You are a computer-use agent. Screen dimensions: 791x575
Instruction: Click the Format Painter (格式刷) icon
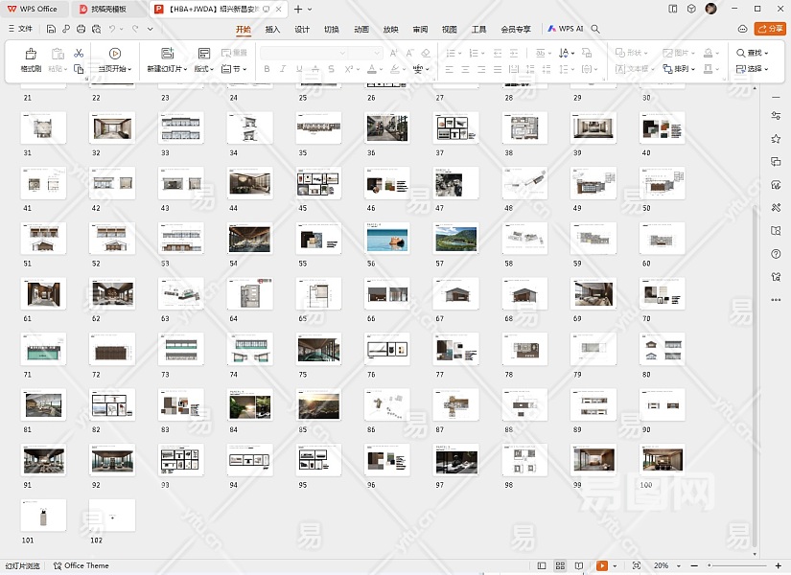(31, 54)
